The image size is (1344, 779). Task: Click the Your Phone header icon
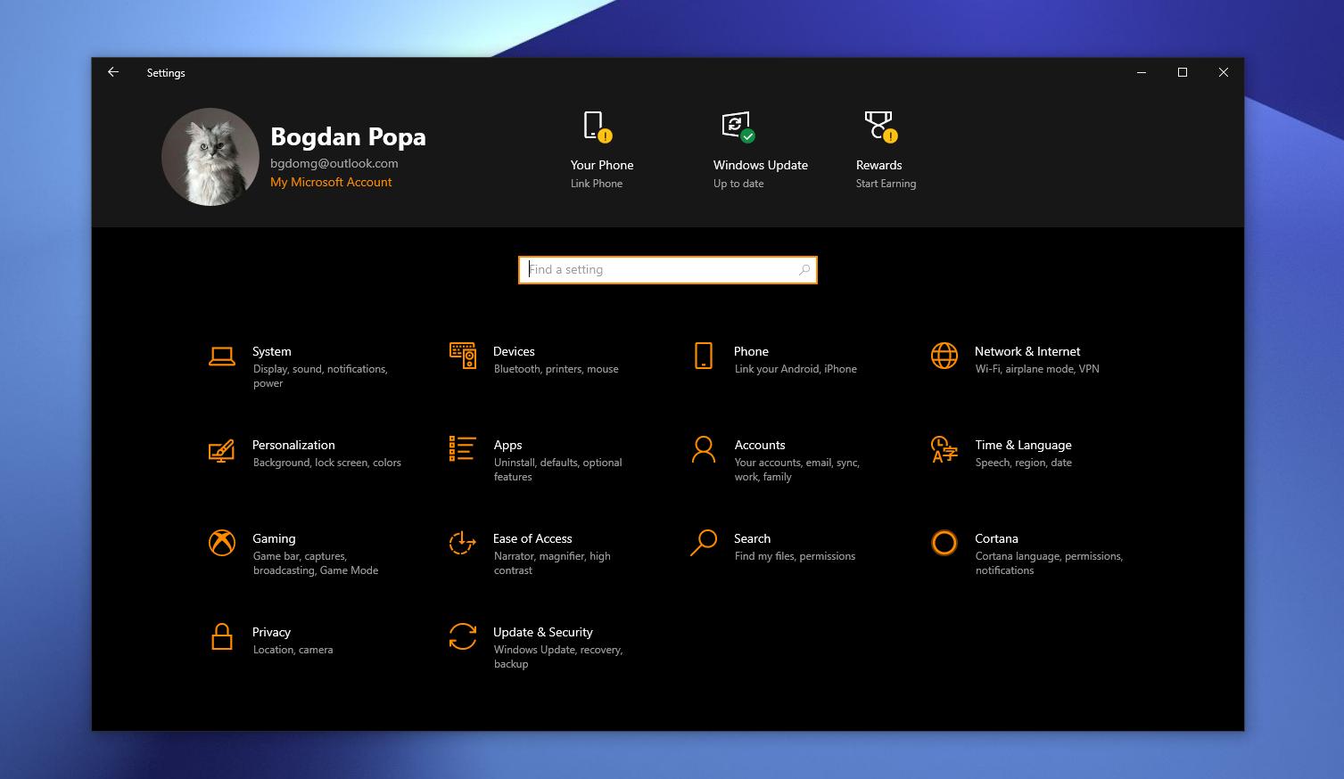598,127
